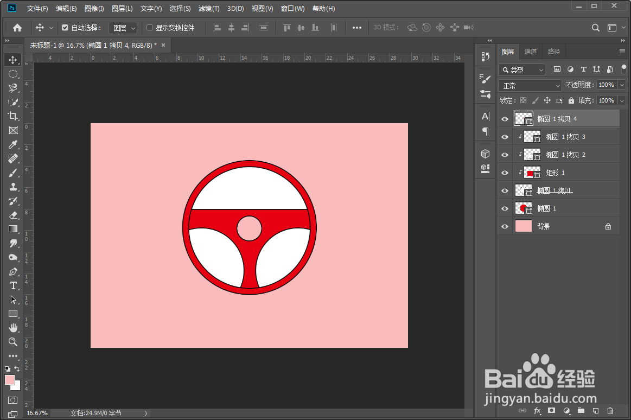This screenshot has width=631, height=420.
Task: Uncheck the 自动选择 checkbox
Action: click(65, 28)
